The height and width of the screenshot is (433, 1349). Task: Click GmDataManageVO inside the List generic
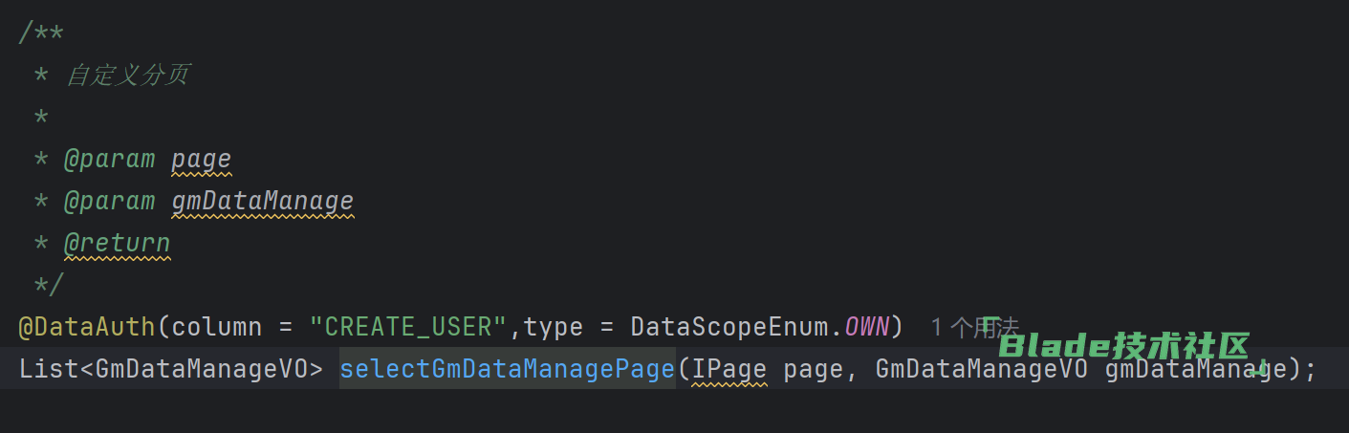pyautogui.click(x=202, y=369)
